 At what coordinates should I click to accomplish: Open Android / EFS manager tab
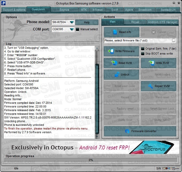pyautogui.click(x=162, y=22)
